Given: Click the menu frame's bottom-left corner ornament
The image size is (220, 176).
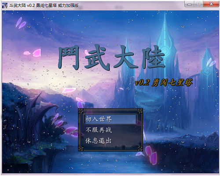Looking at the screenshot, I should tap(81, 149).
